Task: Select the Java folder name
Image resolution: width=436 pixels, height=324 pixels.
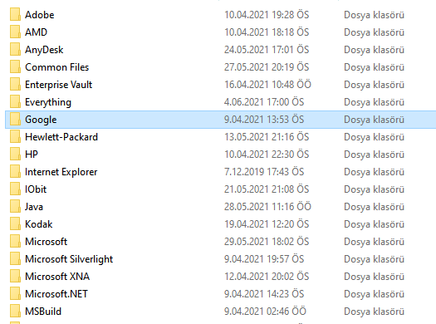Action: click(34, 207)
